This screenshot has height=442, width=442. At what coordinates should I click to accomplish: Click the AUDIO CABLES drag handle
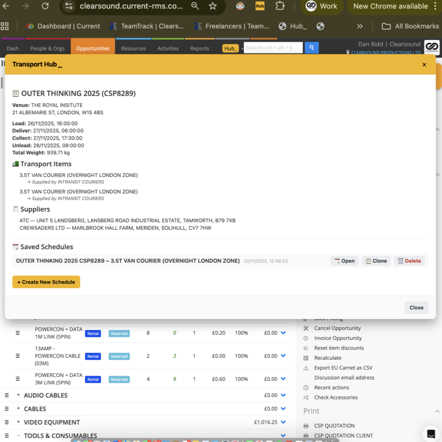click(7, 395)
